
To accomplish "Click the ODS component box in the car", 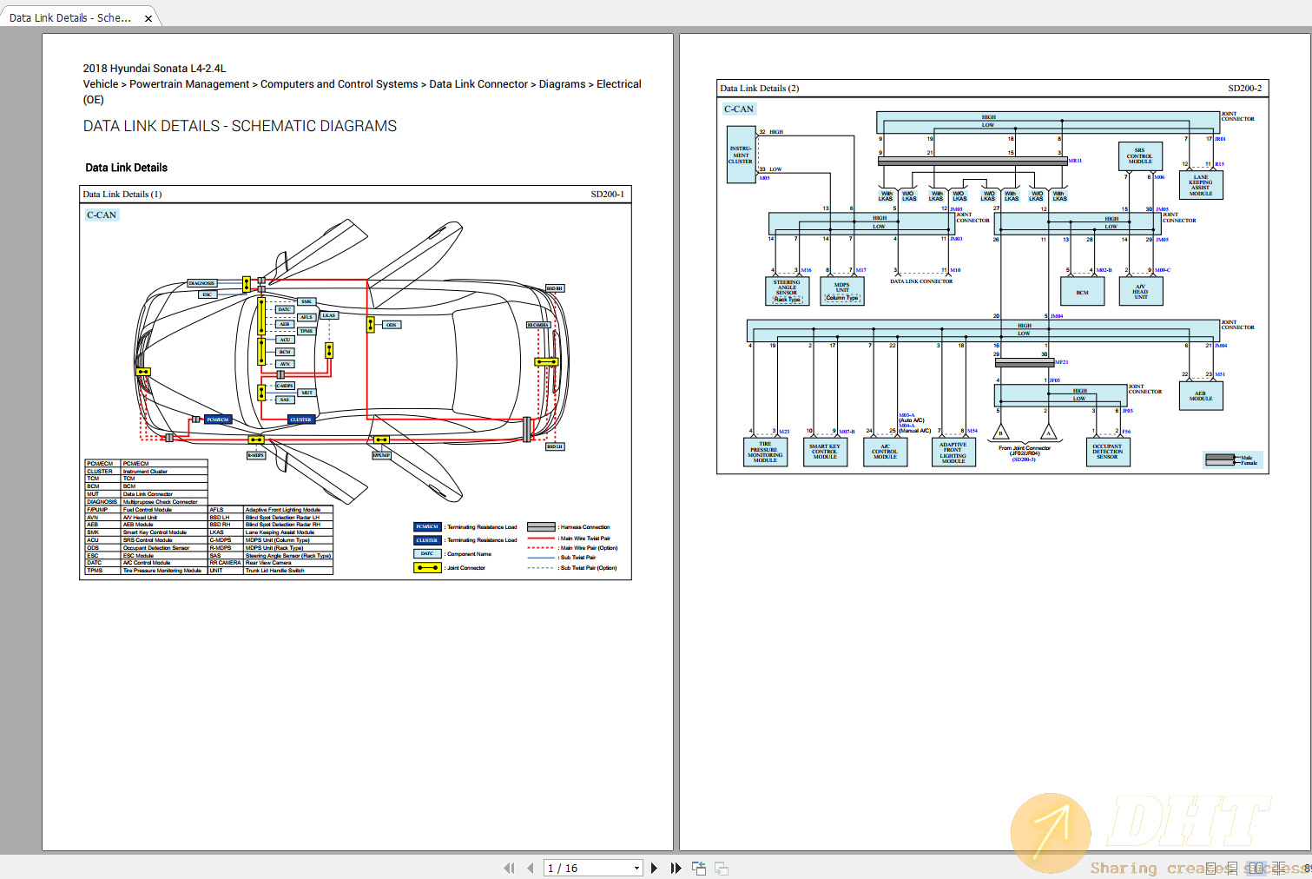I will click(392, 325).
